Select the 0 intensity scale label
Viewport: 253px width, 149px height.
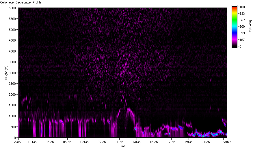click(240, 46)
